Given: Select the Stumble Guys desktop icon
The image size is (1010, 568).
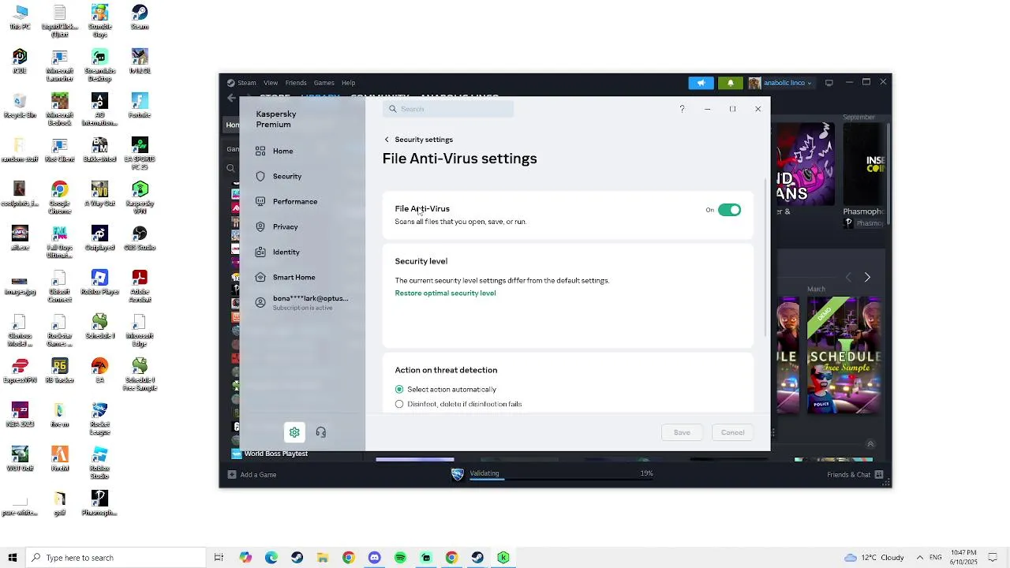Looking at the screenshot, I should [x=99, y=21].
